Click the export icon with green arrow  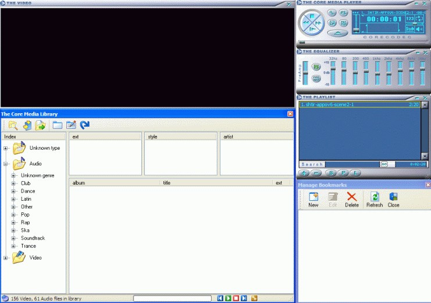(40, 125)
